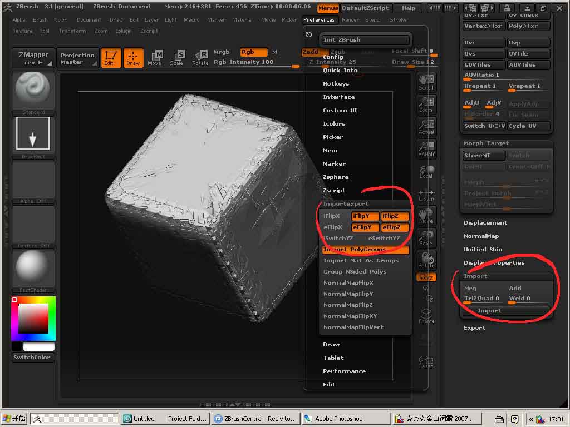
Task: Toggle the Local transformation icon
Action: pyautogui.click(x=426, y=171)
